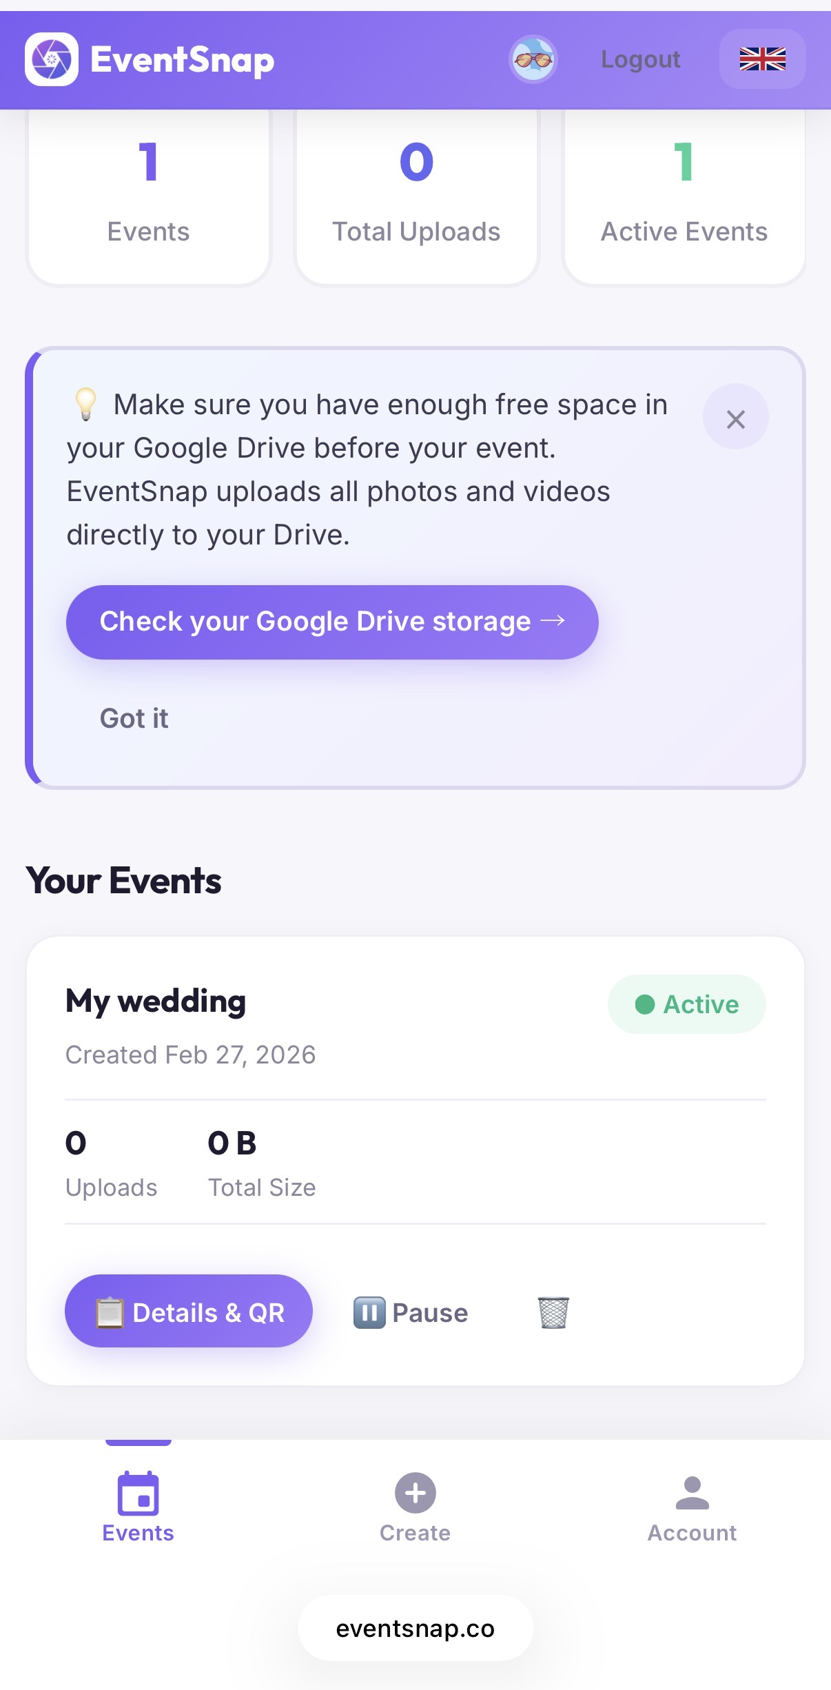
Task: Click the My wedding event title
Action: point(156,1001)
